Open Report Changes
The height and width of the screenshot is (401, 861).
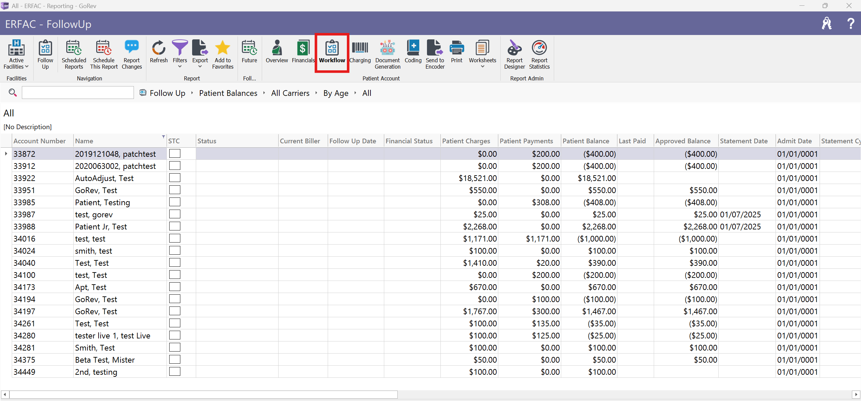[132, 54]
